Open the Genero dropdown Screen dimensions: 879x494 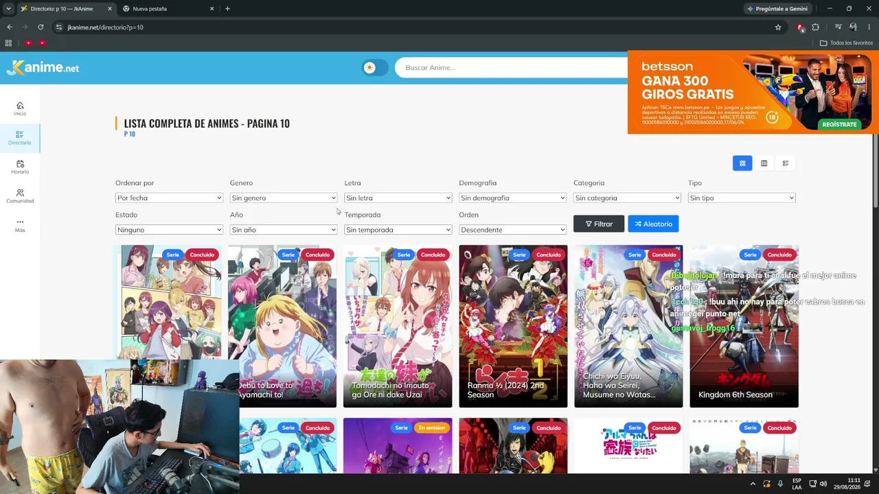(x=284, y=198)
